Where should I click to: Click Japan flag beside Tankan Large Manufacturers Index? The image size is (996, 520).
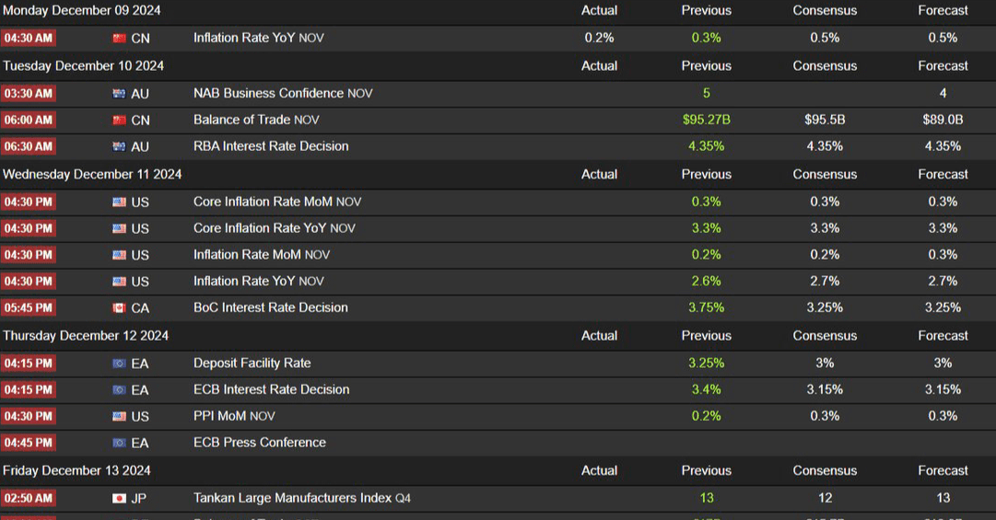click(119, 499)
